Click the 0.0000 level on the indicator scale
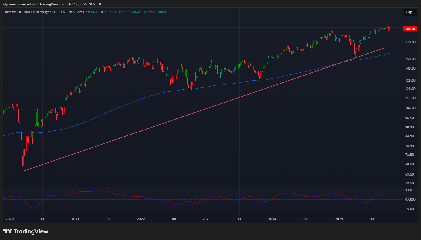 410,199
